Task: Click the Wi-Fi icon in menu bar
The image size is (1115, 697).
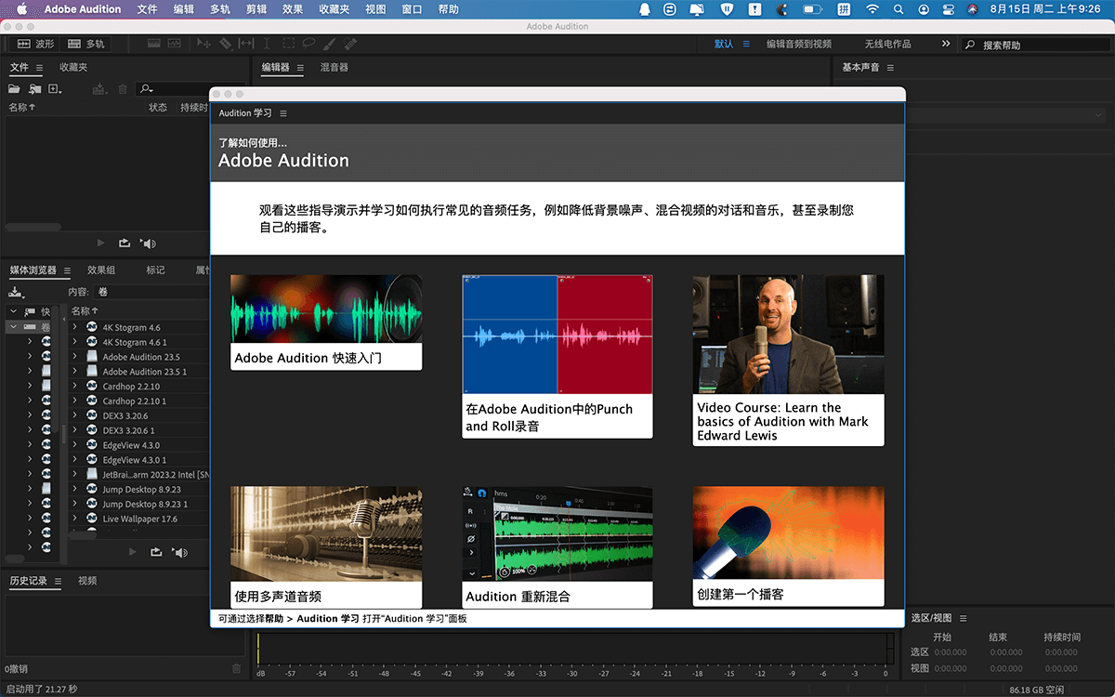Action: click(872, 9)
